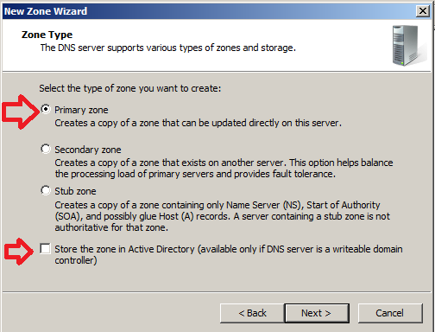Choose the Secondary zone radio button
Image resolution: width=435 pixels, height=332 pixels.
pyautogui.click(x=46, y=149)
